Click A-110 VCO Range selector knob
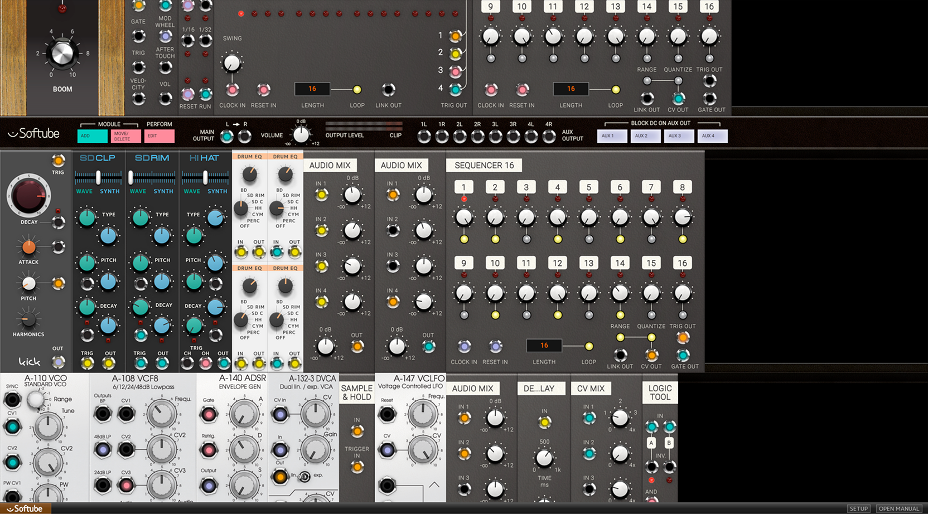Viewport: 928px width, 514px height. click(36, 399)
